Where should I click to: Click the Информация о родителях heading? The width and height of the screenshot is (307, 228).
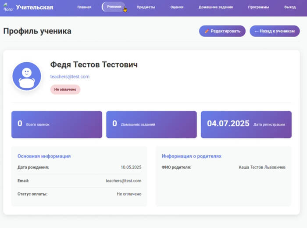[x=191, y=156]
